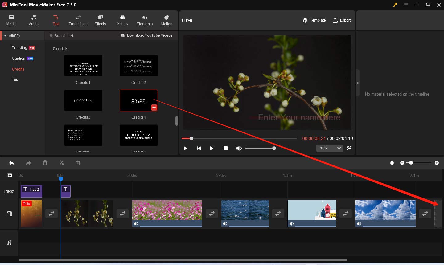This screenshot has height=265, width=444.
Task: Open the hamburger menu
Action: [406, 5]
